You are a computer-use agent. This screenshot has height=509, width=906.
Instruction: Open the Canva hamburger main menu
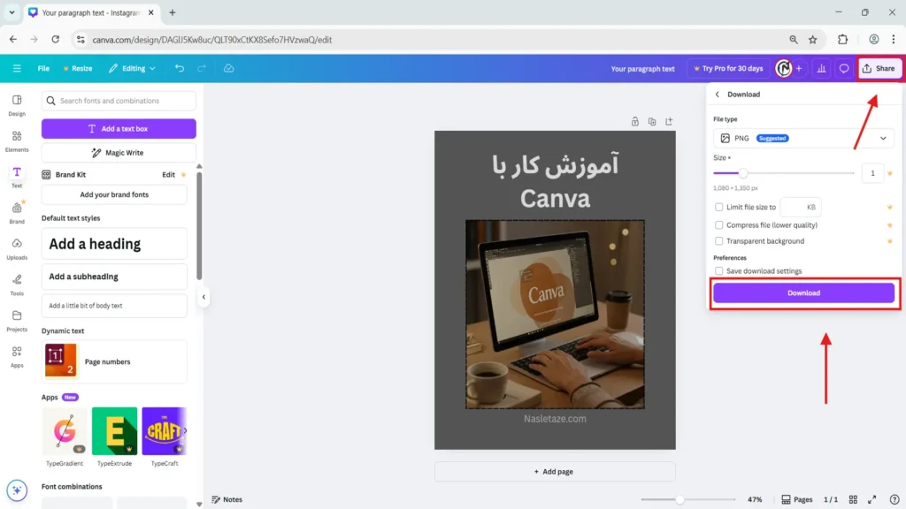tap(17, 68)
